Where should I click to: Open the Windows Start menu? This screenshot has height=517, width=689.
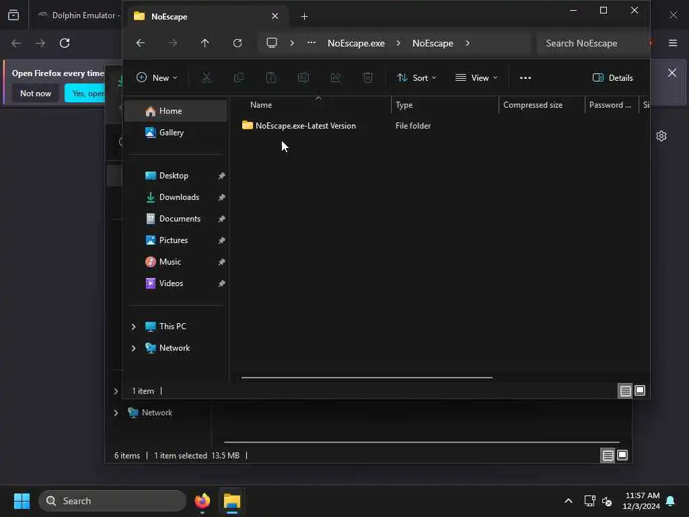[x=22, y=501]
